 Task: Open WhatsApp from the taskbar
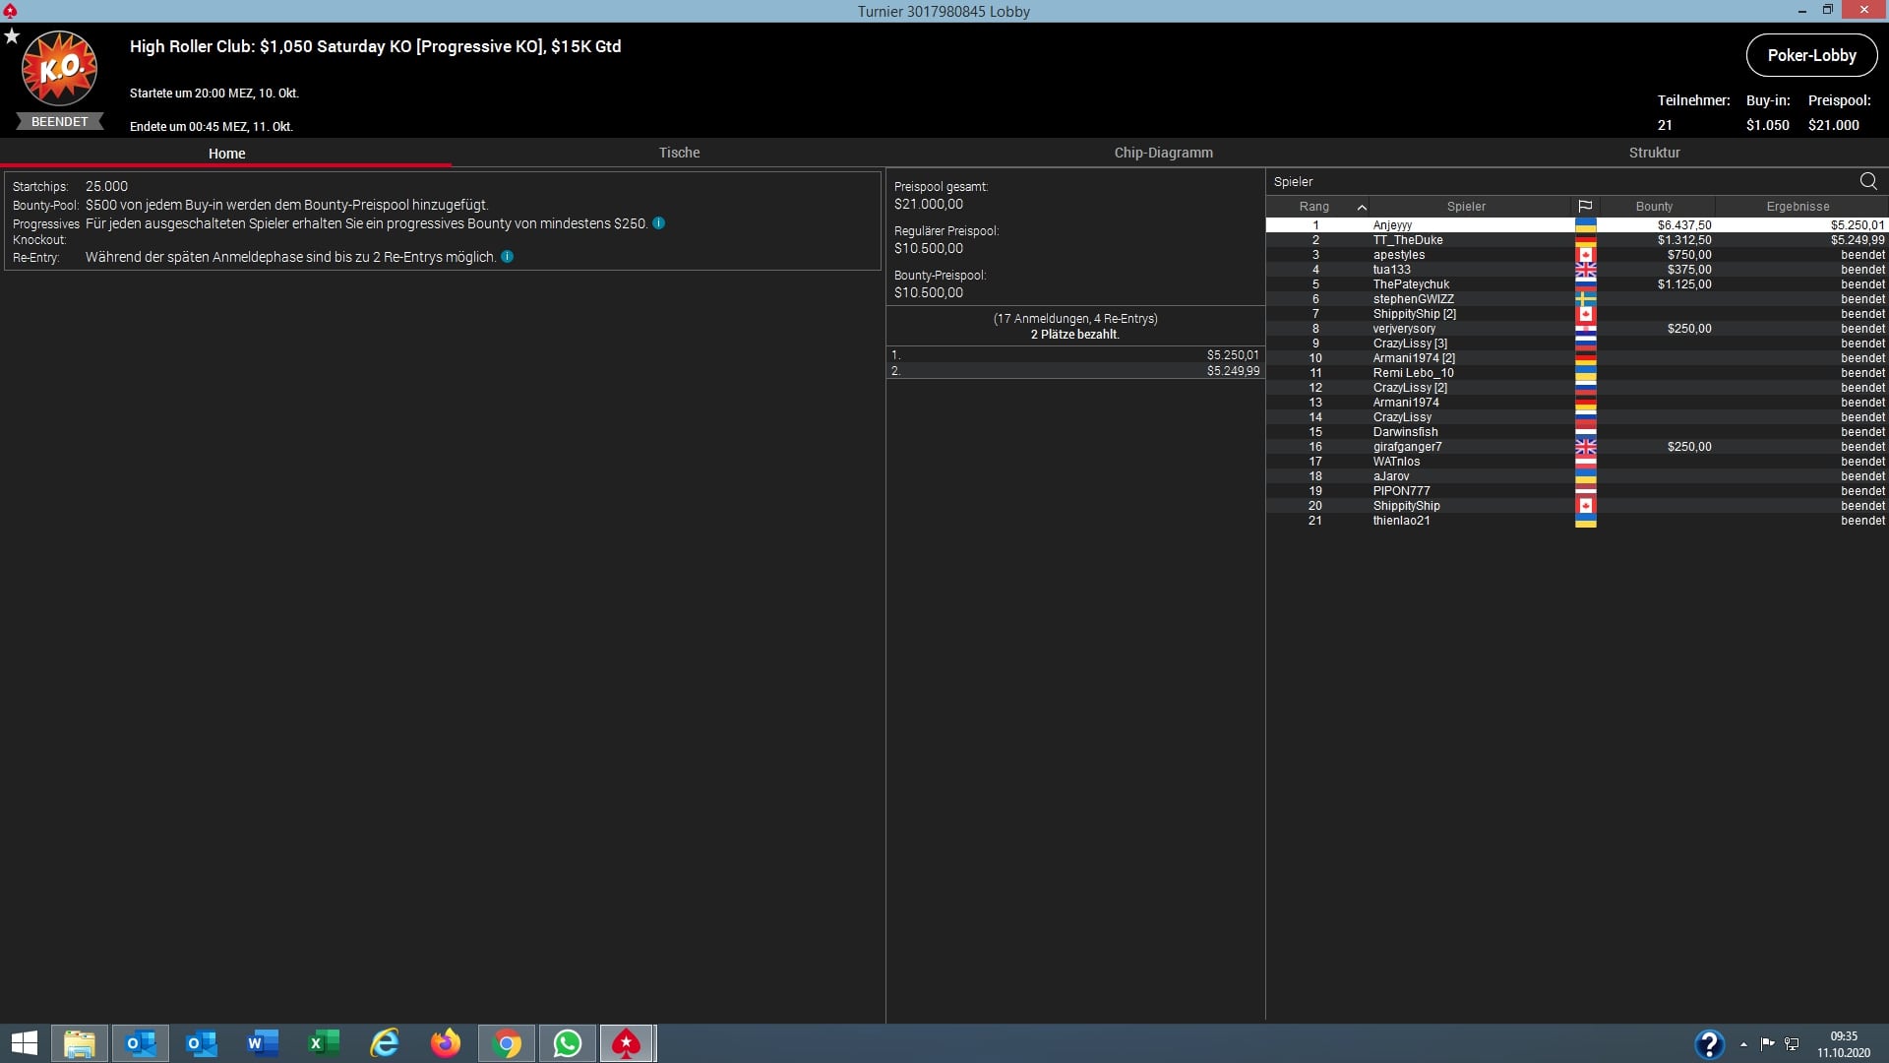568,1043
